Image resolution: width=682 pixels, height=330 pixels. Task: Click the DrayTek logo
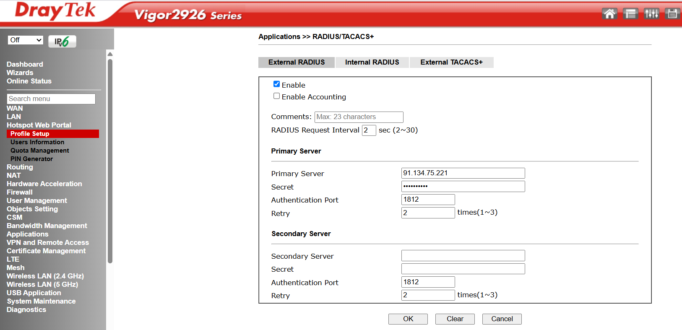55,11
